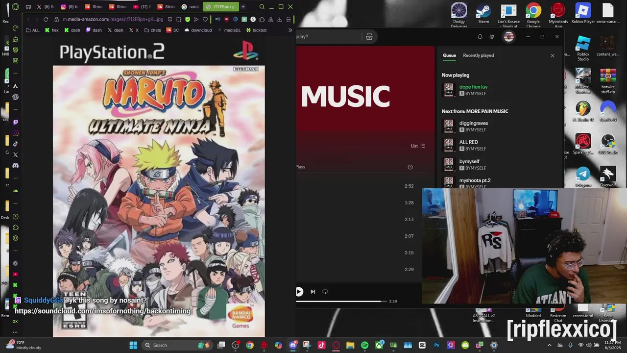
Task: Open the browser extensions cube icon
Action: click(262, 19)
